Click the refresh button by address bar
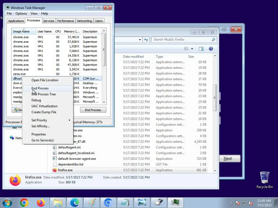Image resolution: width=278 pixels, height=208 pixels. [x=146, y=40]
